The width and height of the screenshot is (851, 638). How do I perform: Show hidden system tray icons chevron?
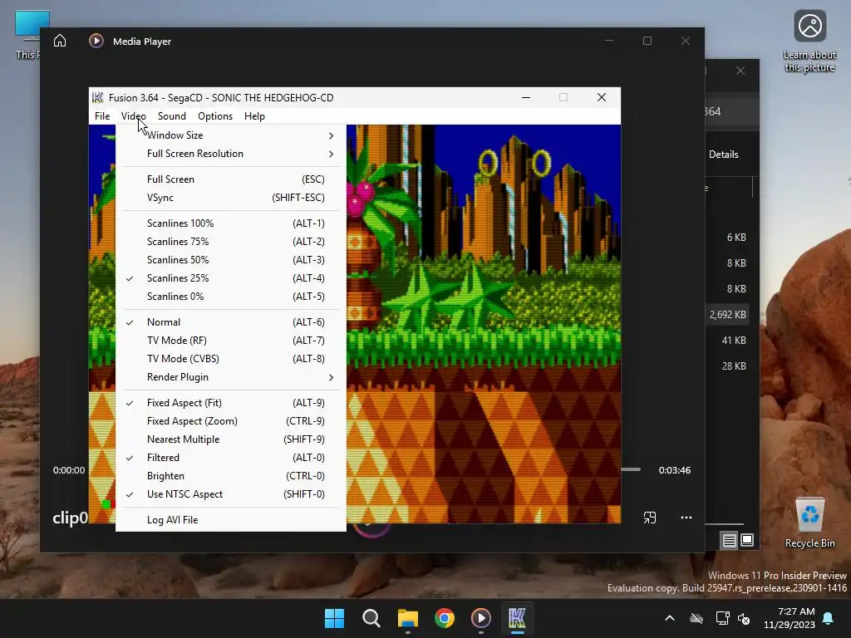670,618
